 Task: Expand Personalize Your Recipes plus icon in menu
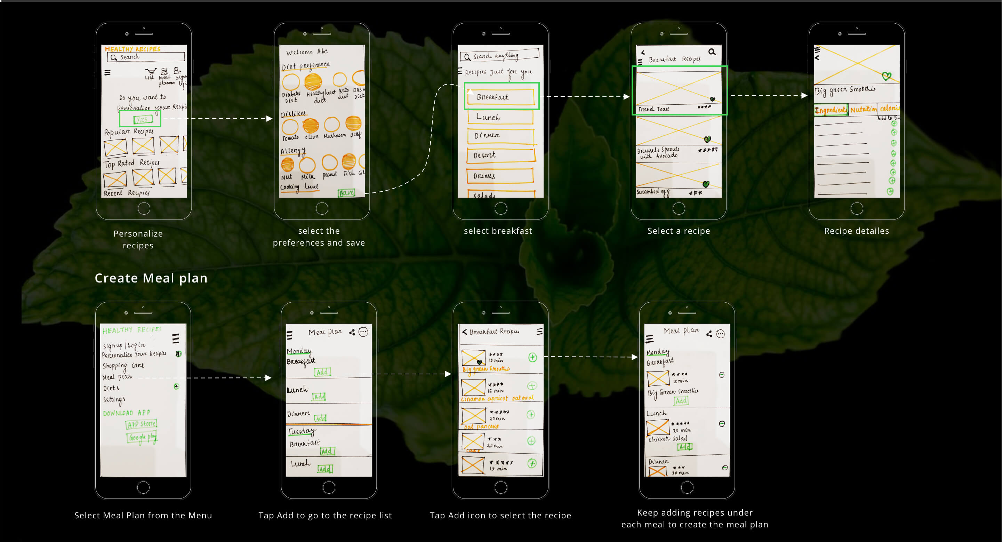tap(178, 354)
